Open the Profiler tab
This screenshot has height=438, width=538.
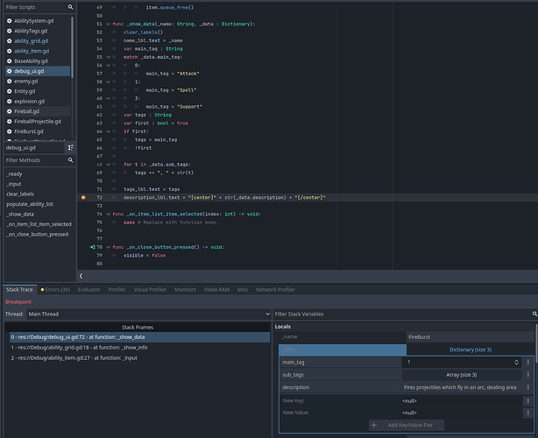coord(117,289)
